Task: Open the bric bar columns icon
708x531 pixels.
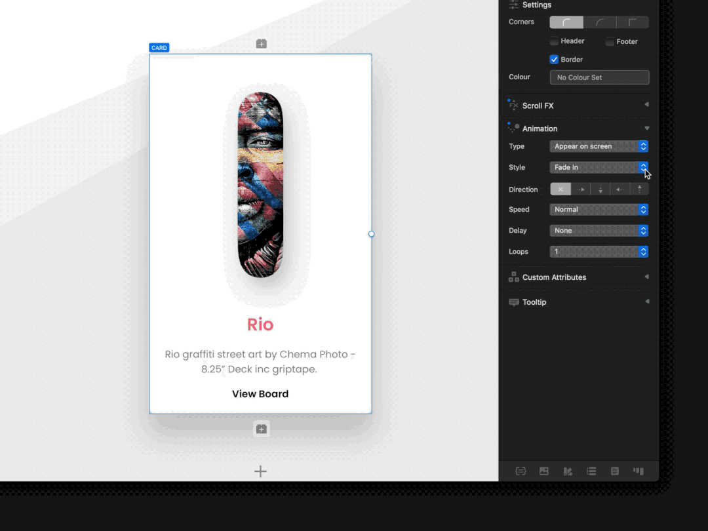Action: [639, 471]
